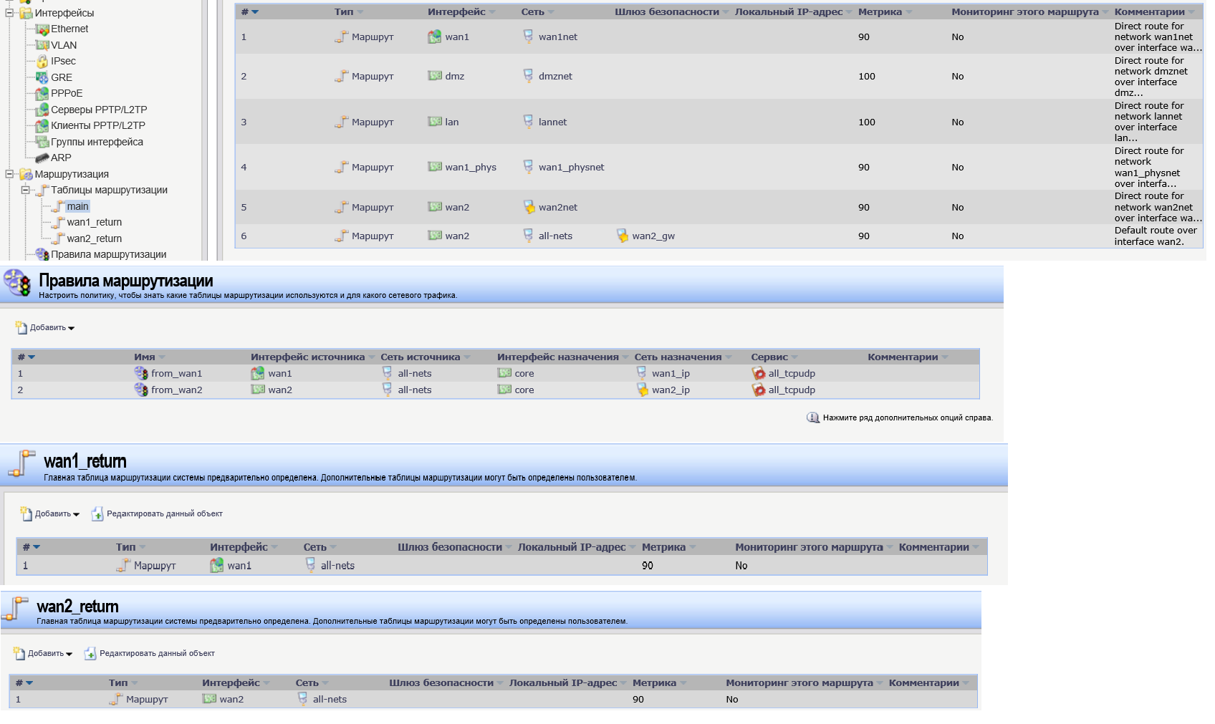Viewport: 1215px width, 724px height.
Task: Click the lannet network cell in main table
Action: click(x=552, y=122)
